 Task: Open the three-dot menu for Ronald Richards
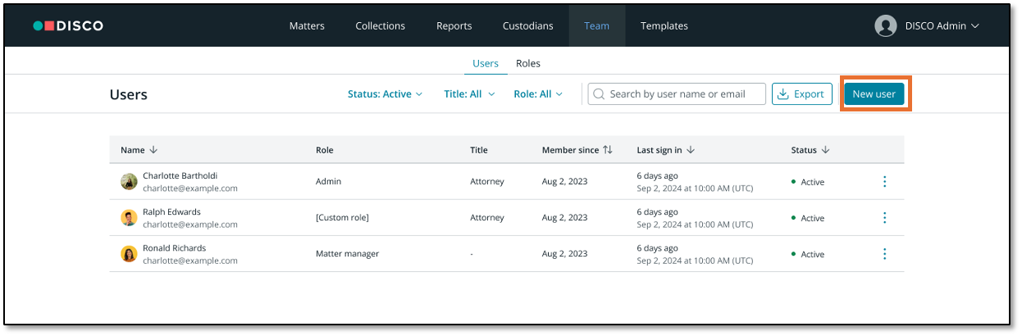point(884,254)
